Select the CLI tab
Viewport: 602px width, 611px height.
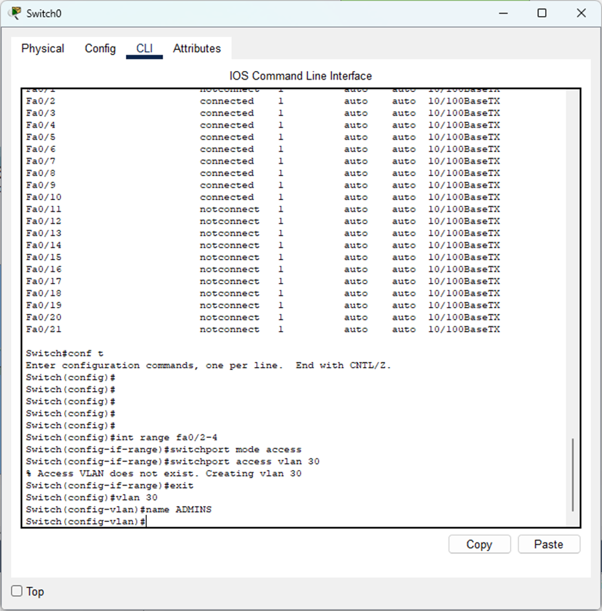tap(144, 48)
